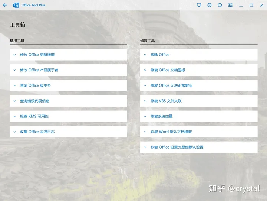Click the 常用工具 section header
The width and height of the screenshot is (267, 201).
tap(17, 41)
